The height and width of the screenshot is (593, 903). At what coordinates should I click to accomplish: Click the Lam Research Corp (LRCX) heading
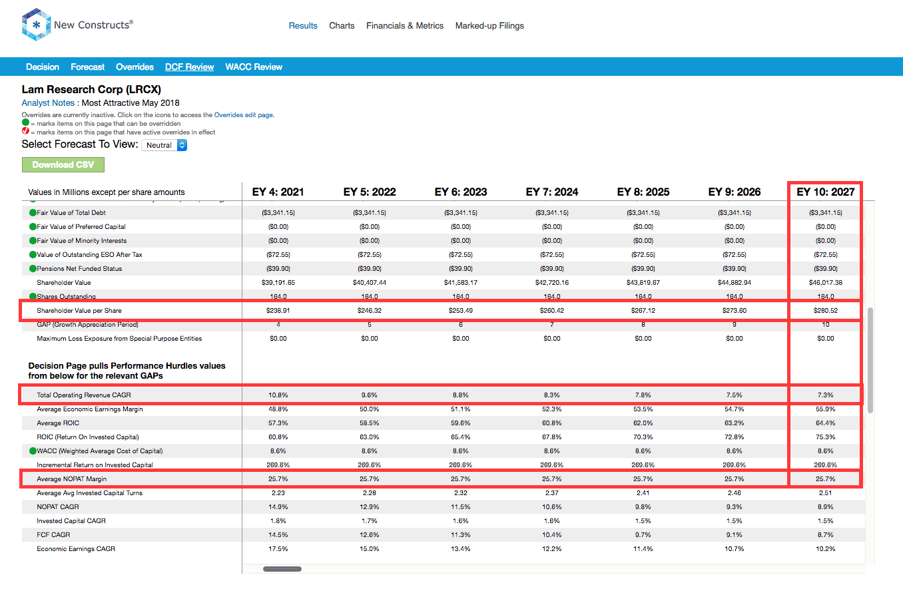pyautogui.click(x=92, y=89)
